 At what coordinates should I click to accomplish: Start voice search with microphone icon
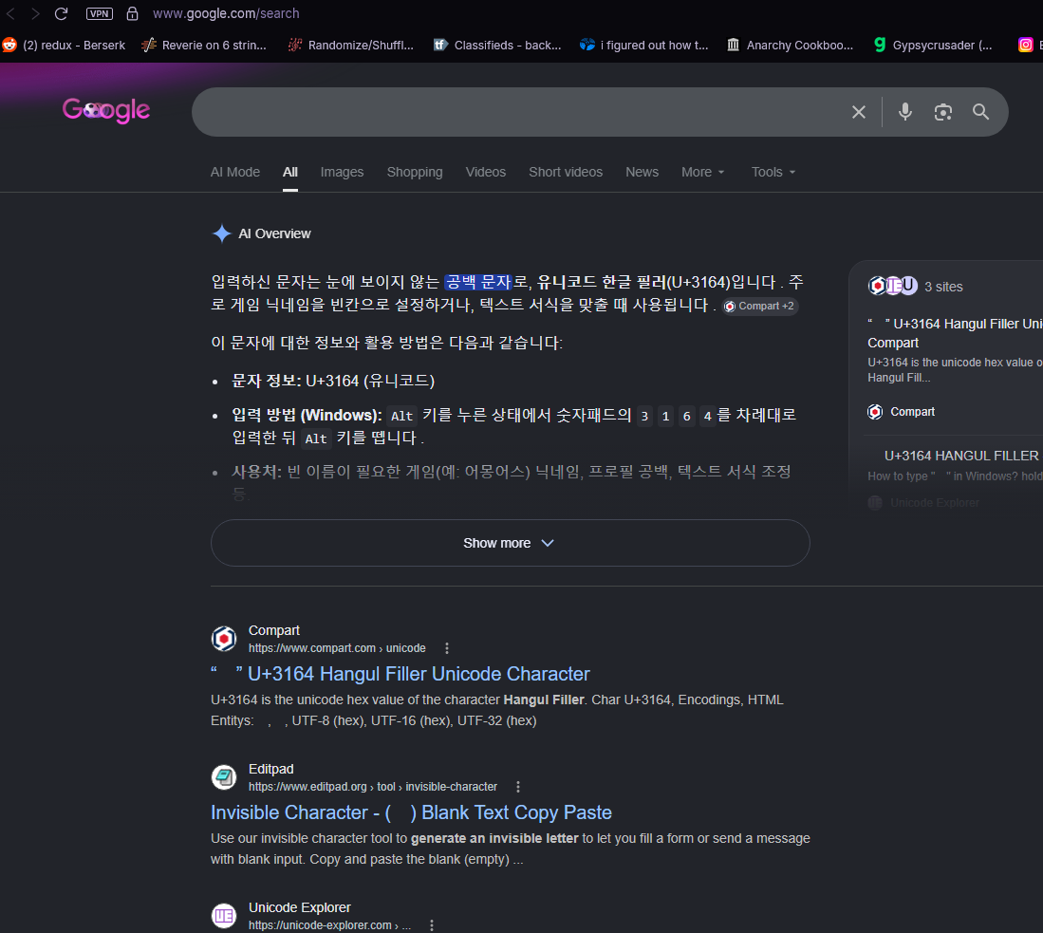[904, 112]
